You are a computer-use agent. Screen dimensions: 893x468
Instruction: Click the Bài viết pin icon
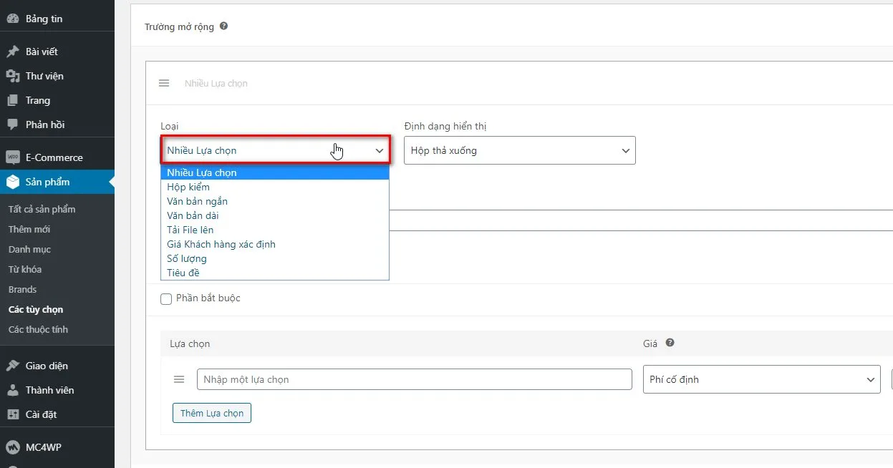pos(13,52)
